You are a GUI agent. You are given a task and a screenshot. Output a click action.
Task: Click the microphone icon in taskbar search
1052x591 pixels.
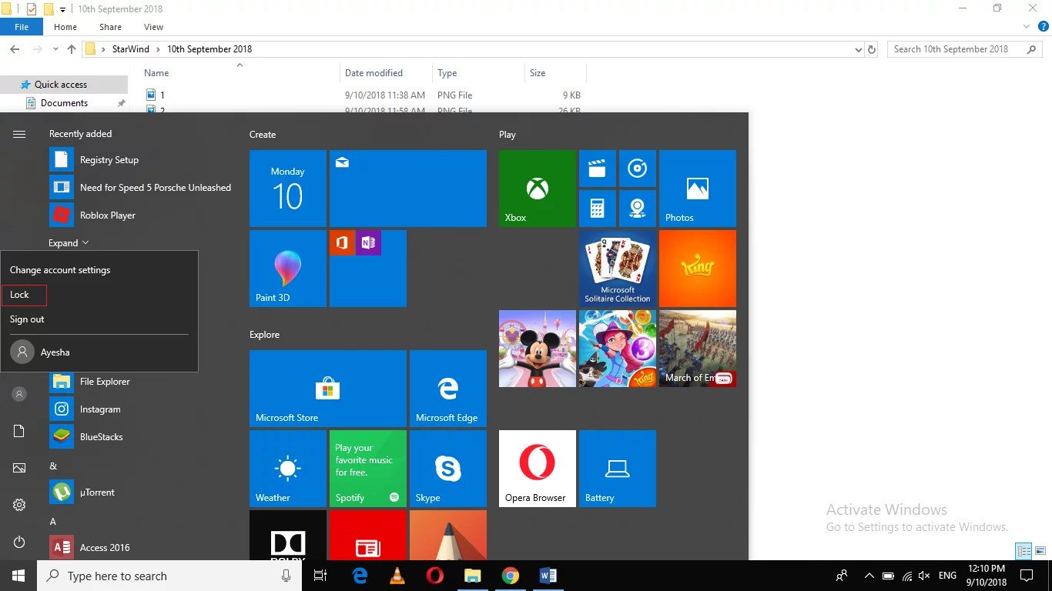286,576
